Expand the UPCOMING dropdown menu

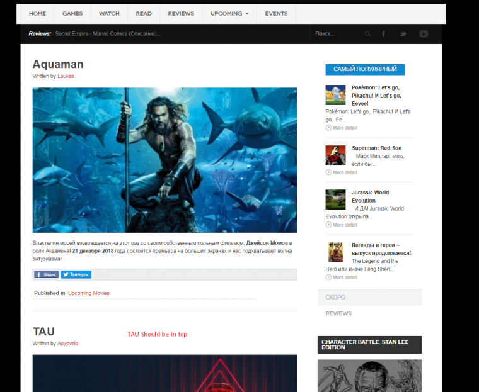(229, 14)
